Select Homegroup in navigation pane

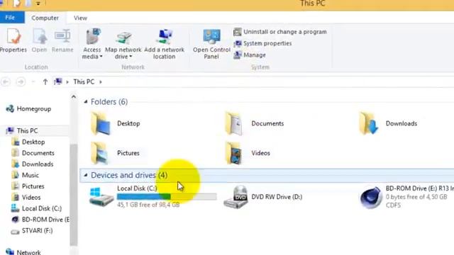[x=28, y=108]
